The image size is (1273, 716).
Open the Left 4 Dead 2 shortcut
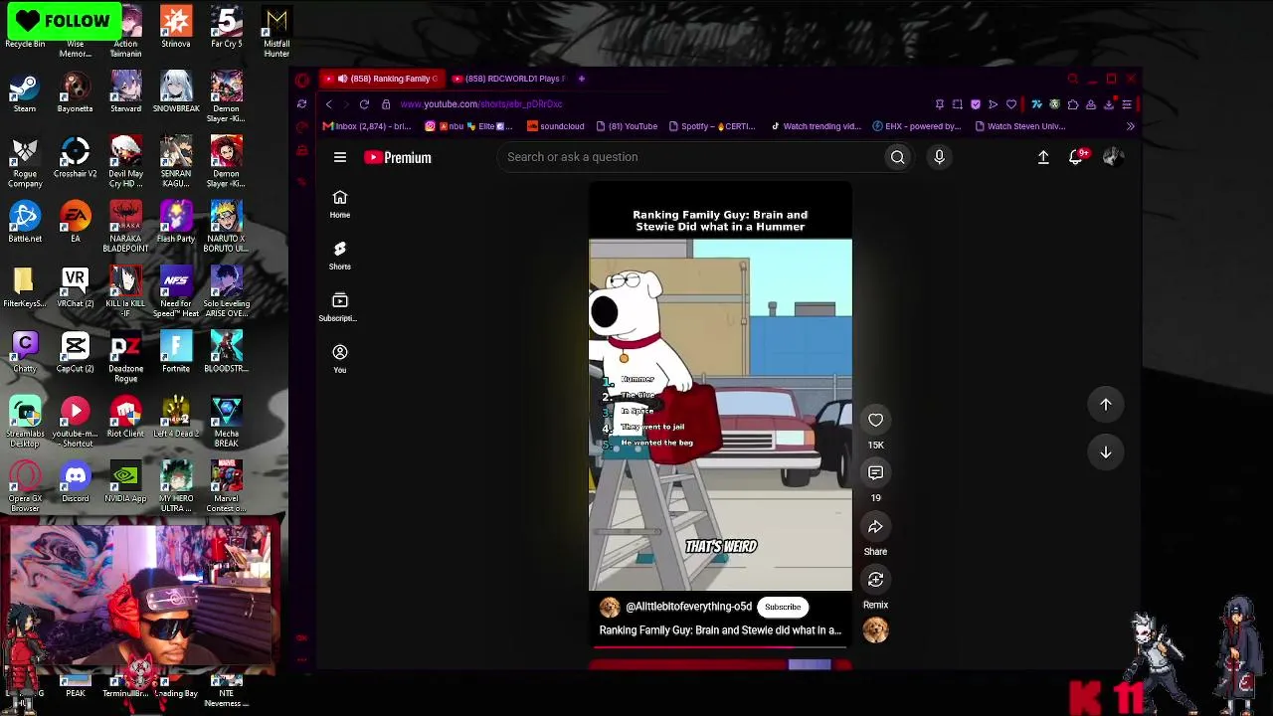(x=176, y=418)
